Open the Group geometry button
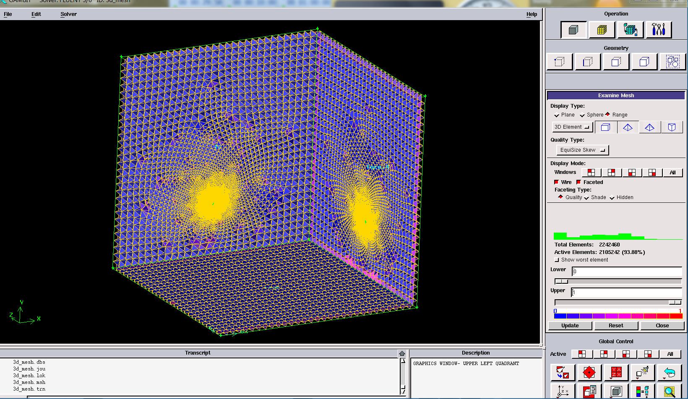The height and width of the screenshot is (399, 688). click(672, 62)
